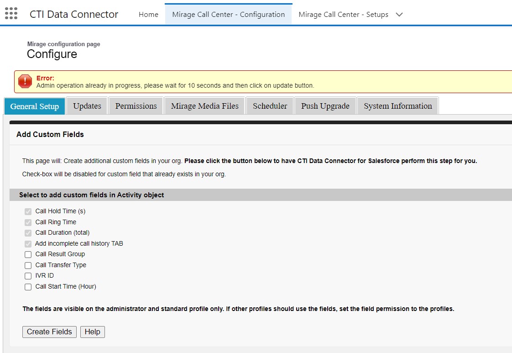Check the Call Transfer Type box
This screenshot has width=512, height=353.
(x=28, y=265)
